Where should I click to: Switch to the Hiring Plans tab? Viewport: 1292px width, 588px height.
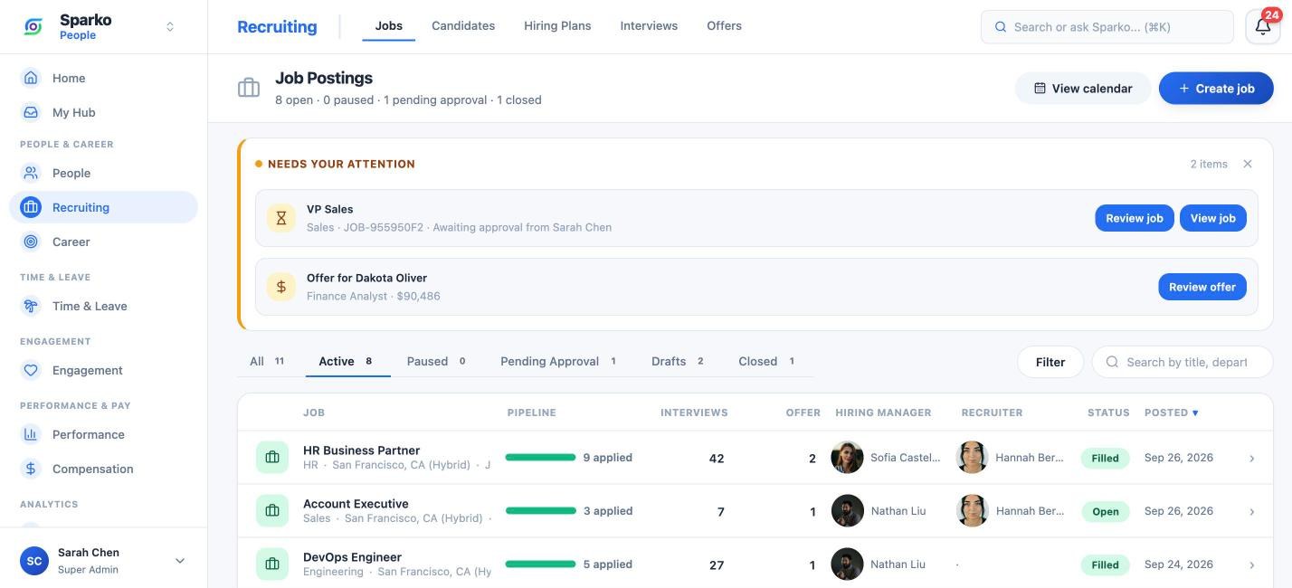(x=557, y=26)
